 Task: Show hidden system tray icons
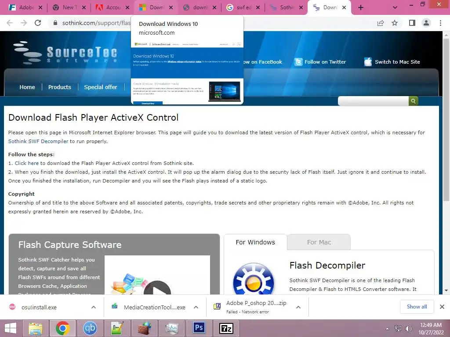pyautogui.click(x=388, y=328)
